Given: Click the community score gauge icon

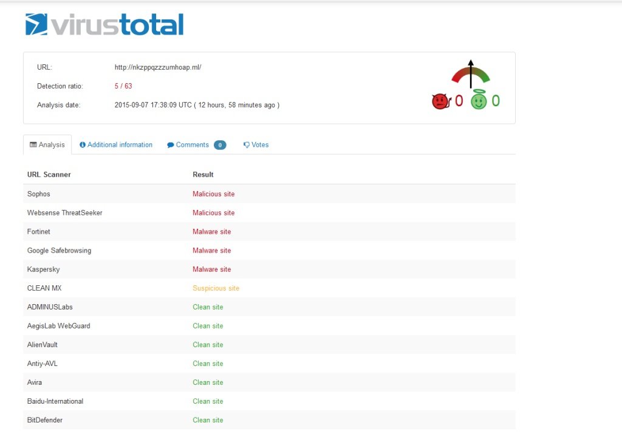Looking at the screenshot, I should tap(471, 74).
